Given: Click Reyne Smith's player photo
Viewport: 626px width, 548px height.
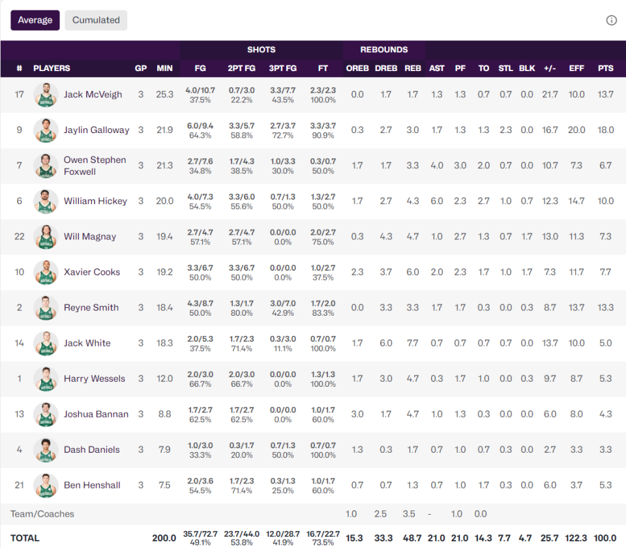Looking at the screenshot, I should pyautogui.click(x=46, y=308).
